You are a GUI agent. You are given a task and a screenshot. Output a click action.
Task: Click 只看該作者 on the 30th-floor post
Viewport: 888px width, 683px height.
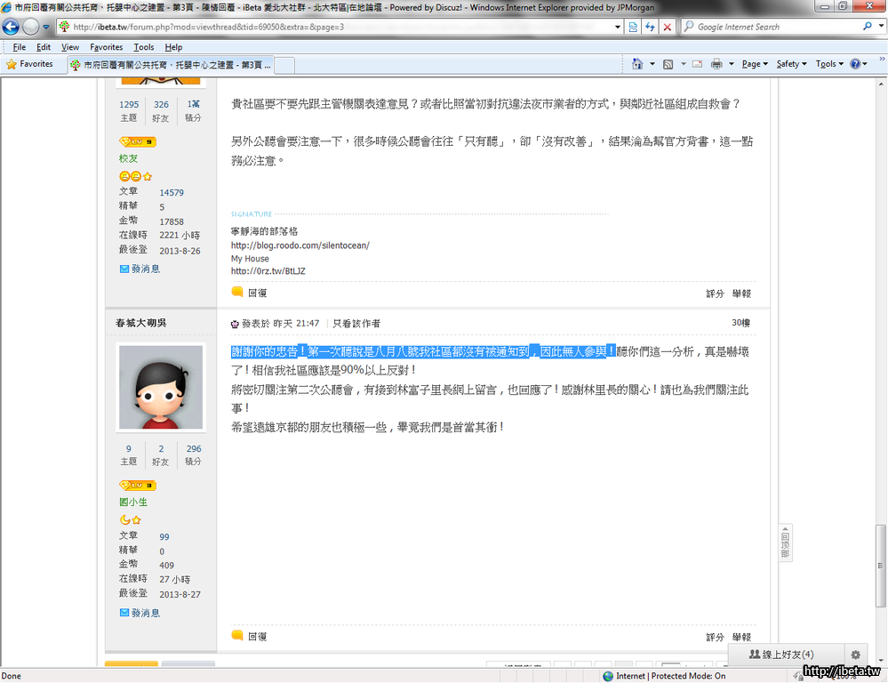coord(356,324)
